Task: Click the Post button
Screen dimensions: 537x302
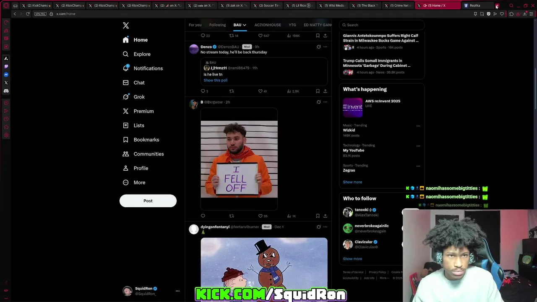Action: point(148,201)
